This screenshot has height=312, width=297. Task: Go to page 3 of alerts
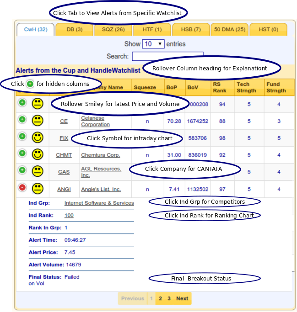pos(169,298)
